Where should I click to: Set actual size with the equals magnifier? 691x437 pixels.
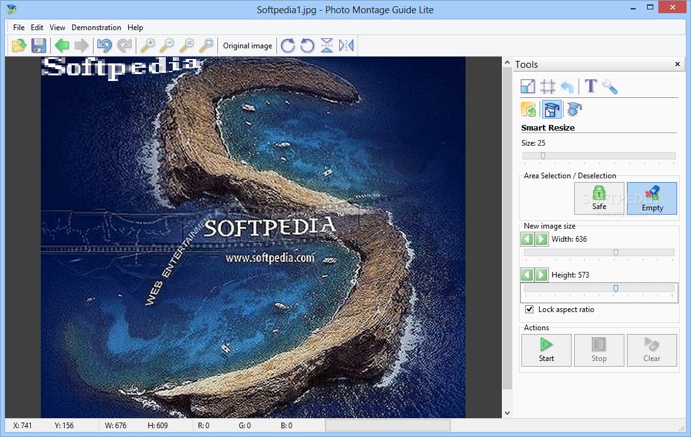(x=187, y=45)
